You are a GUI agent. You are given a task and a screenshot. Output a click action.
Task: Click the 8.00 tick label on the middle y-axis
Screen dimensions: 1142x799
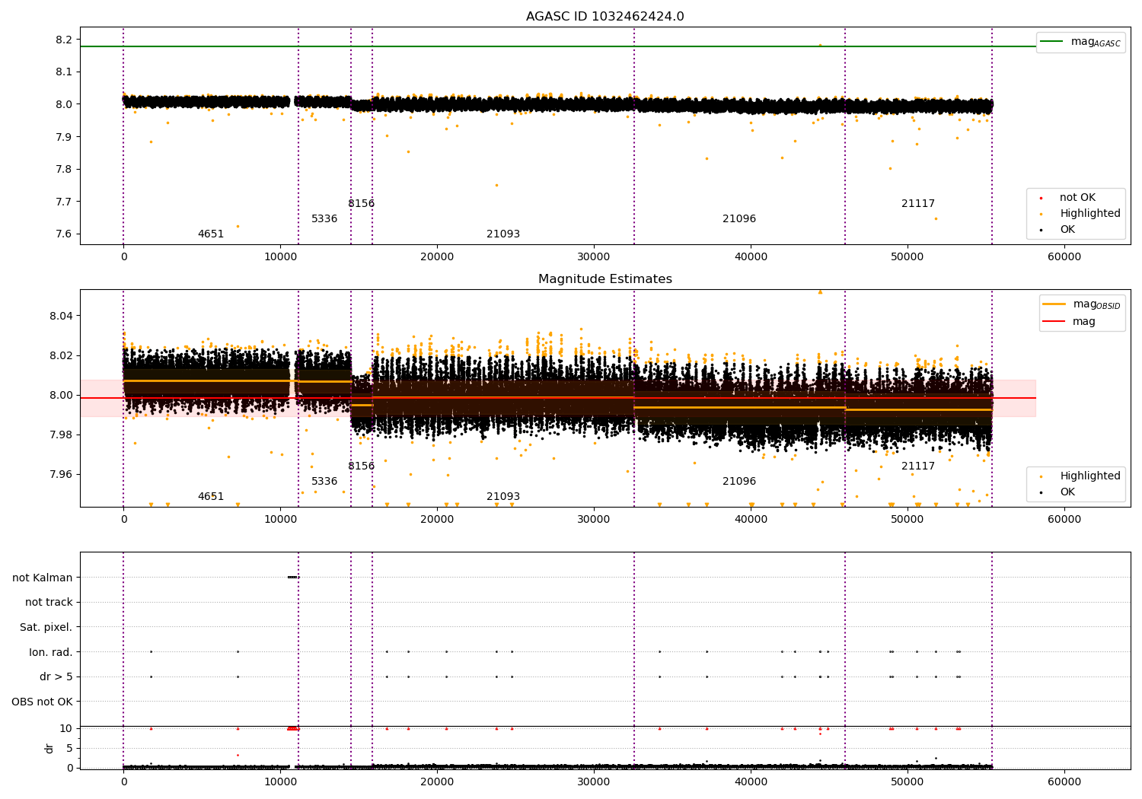pos(61,395)
